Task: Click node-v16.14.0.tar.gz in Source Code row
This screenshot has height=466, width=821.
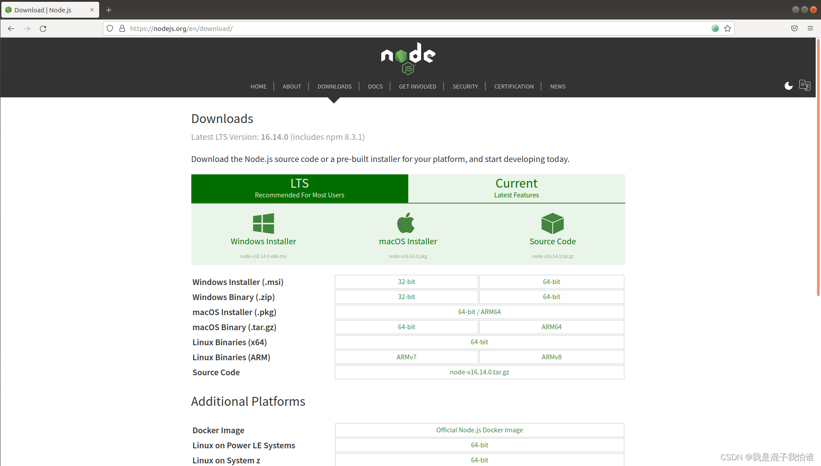Action: pyautogui.click(x=480, y=372)
